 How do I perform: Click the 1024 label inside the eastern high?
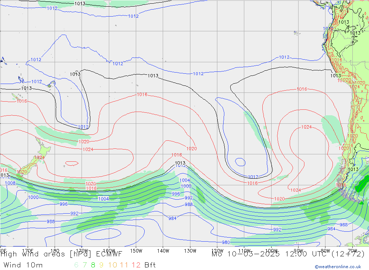tap(306, 127)
